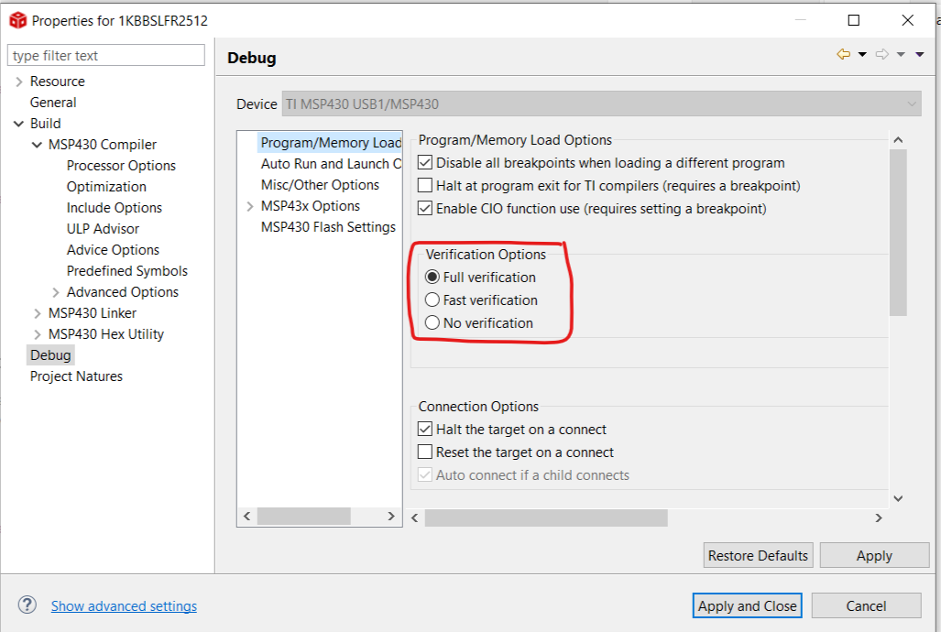Select the Fast verification radio button
The height and width of the screenshot is (632, 941).
coord(432,300)
